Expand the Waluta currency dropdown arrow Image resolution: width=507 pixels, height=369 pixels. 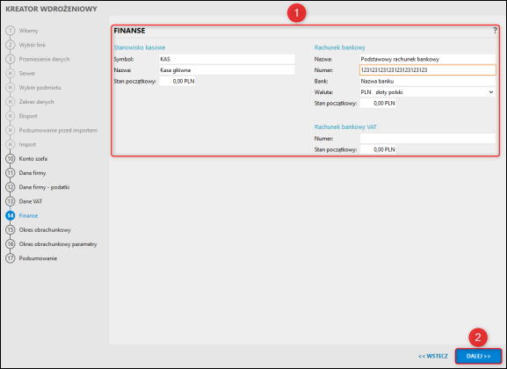(491, 92)
